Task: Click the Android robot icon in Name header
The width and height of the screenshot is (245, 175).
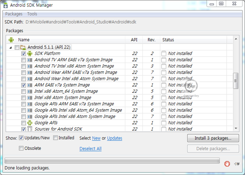Action: [11, 40]
